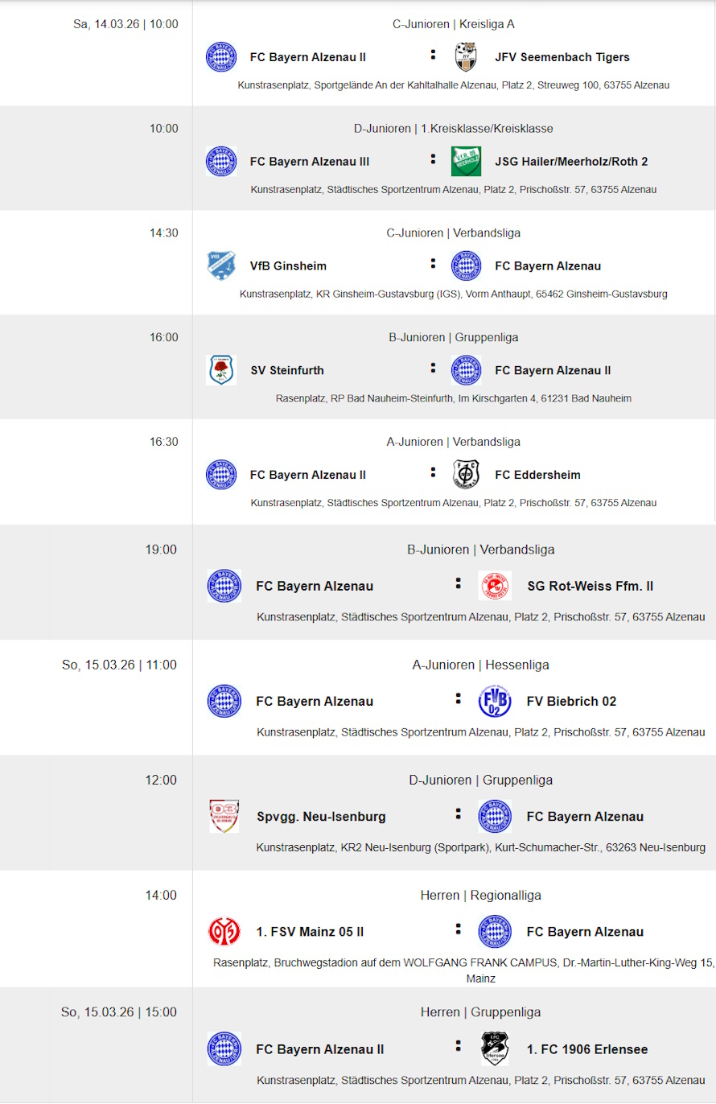Image resolution: width=716 pixels, height=1104 pixels.
Task: Select the SV Steinfurth team name
Action: click(x=287, y=370)
